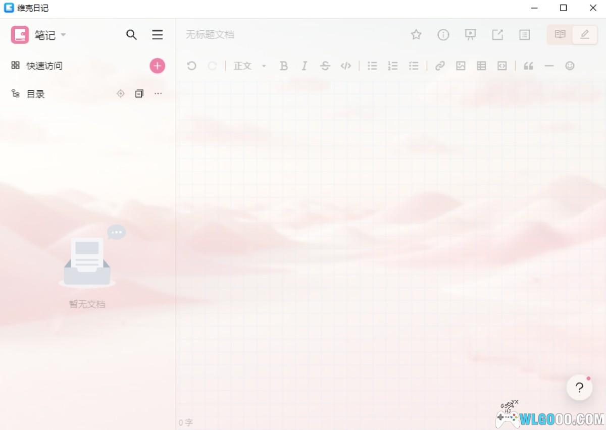
Task: Click the pink plus button to add document
Action: pyautogui.click(x=158, y=66)
